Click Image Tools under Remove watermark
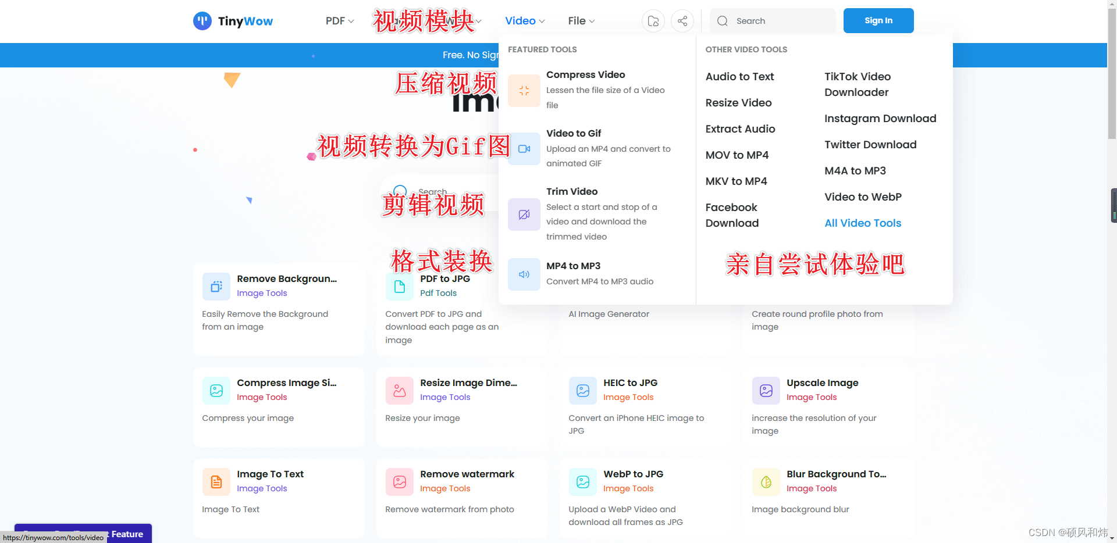The width and height of the screenshot is (1117, 543). pyautogui.click(x=445, y=489)
